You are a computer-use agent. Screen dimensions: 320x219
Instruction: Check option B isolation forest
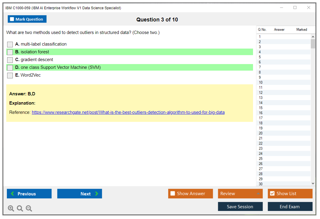(10, 52)
